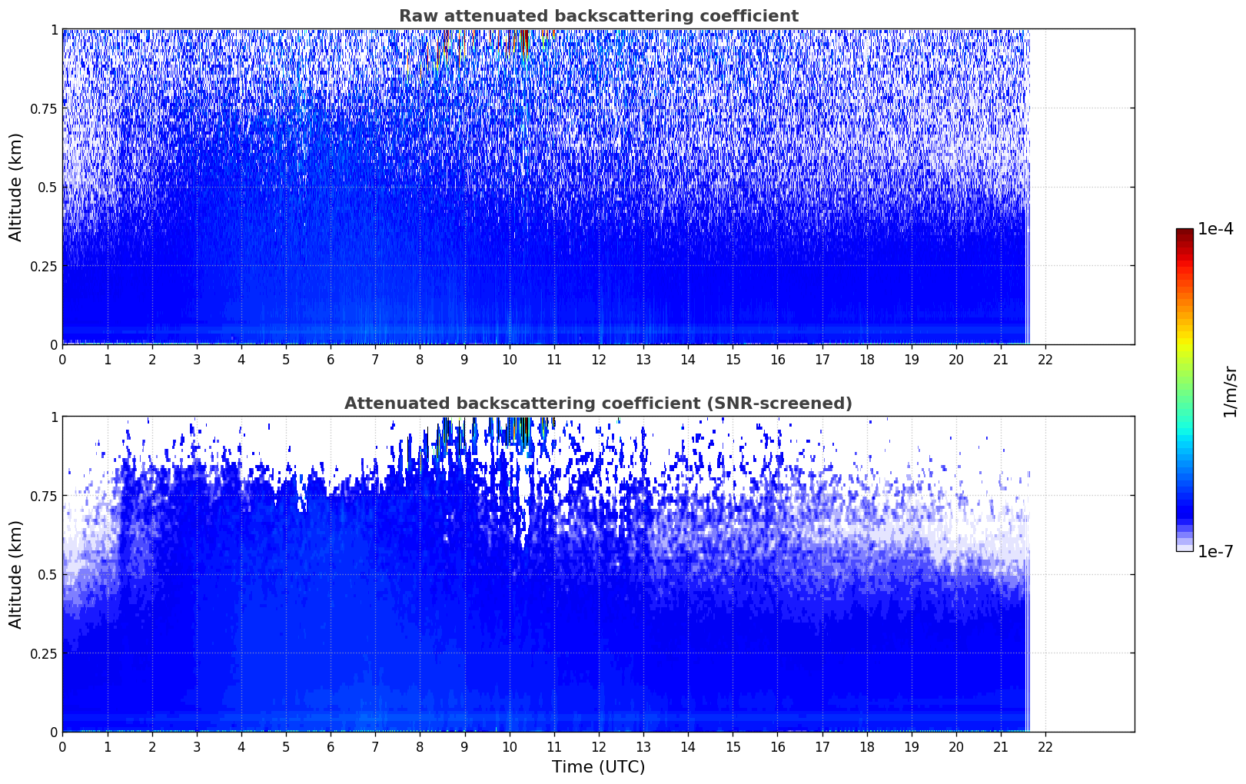Click the '1/m/sr' colorbar unit label
The width and height of the screenshot is (1246, 784).
[1230, 390]
